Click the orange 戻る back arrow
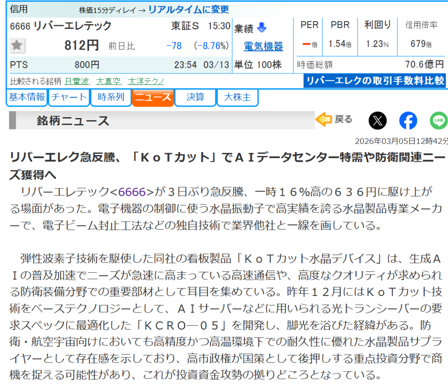448x386 pixels. click(x=334, y=120)
